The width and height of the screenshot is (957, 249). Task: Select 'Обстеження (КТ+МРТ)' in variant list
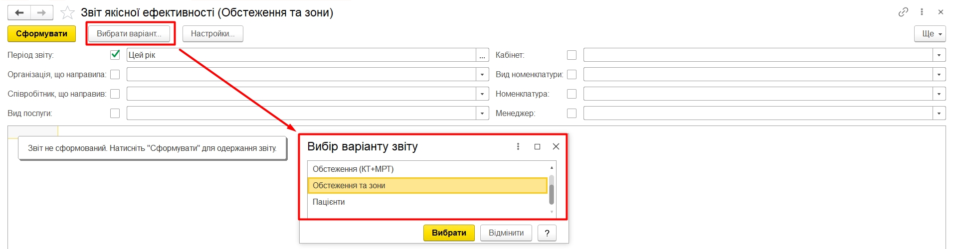pos(353,169)
